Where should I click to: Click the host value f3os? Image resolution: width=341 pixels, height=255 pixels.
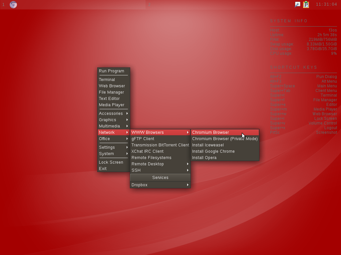(333, 30)
